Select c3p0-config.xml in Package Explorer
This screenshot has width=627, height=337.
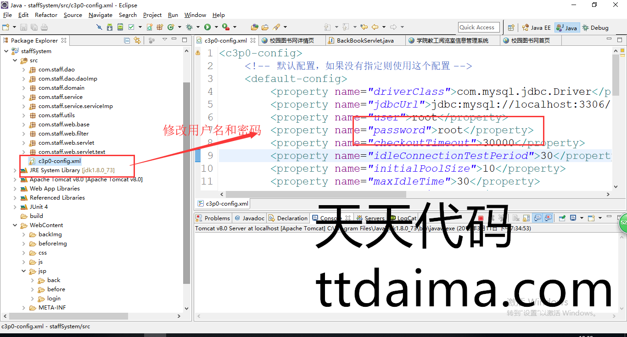[59, 161]
